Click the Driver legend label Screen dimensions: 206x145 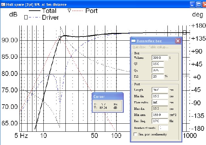point(51,17)
